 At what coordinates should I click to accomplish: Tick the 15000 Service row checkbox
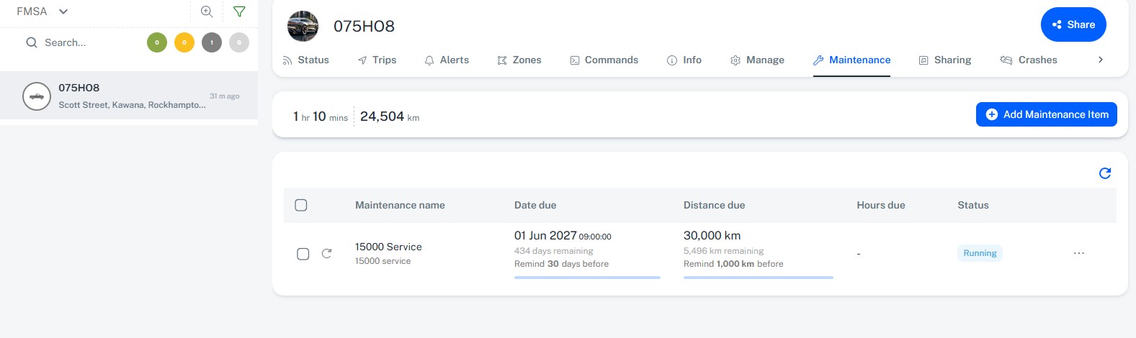pyautogui.click(x=303, y=254)
